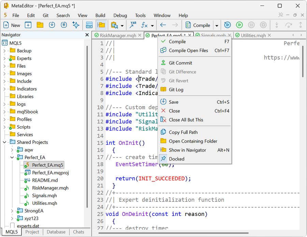
Task: Open the File menu
Action: (x=16, y=15)
